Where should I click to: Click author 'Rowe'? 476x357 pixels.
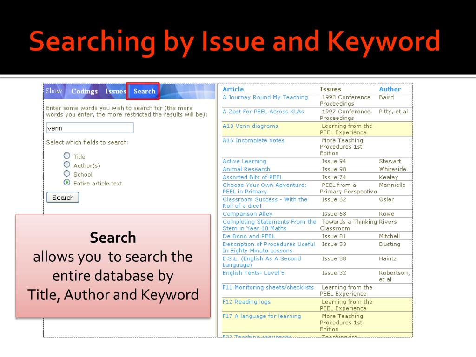(x=386, y=214)
